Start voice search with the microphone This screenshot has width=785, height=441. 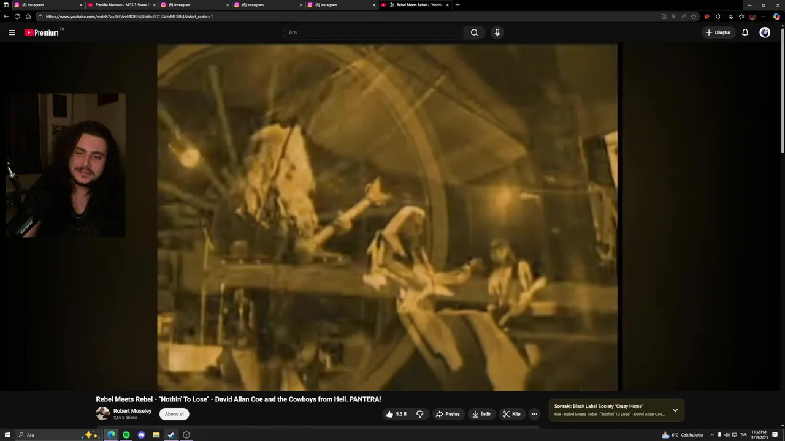click(497, 32)
